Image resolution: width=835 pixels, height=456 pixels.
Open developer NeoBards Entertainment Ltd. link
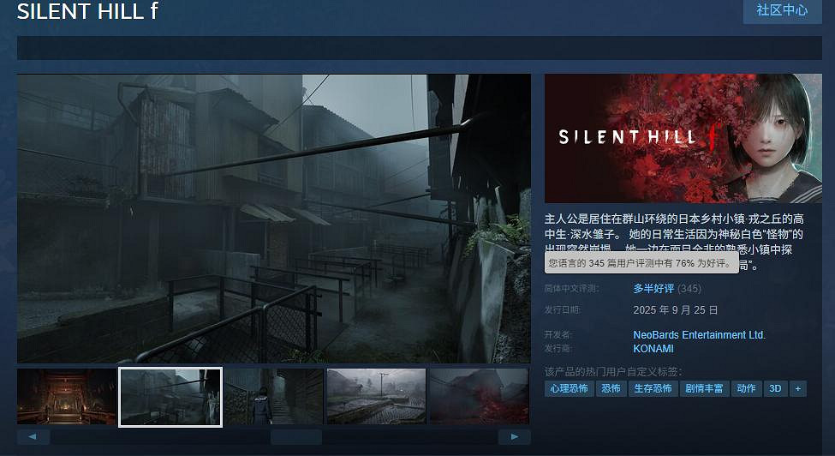(x=699, y=334)
